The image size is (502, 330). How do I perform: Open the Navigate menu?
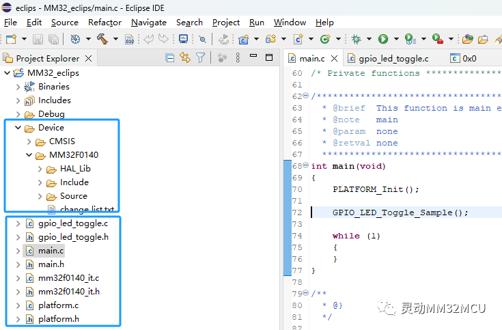(148, 23)
